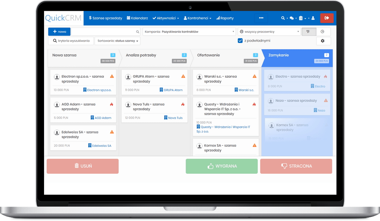380x221 pixels.
Task: Switch to kanban board view icon
Action: pyautogui.click(x=309, y=32)
